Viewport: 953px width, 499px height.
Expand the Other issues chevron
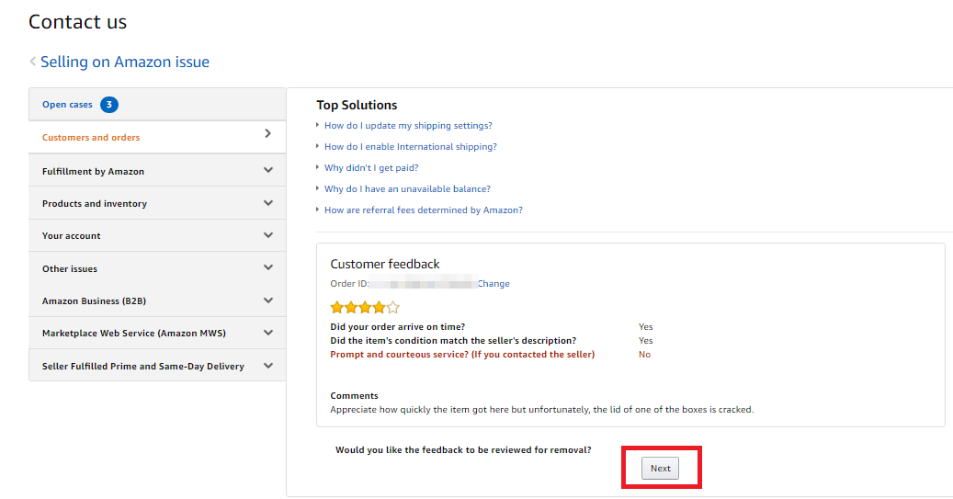click(x=268, y=267)
